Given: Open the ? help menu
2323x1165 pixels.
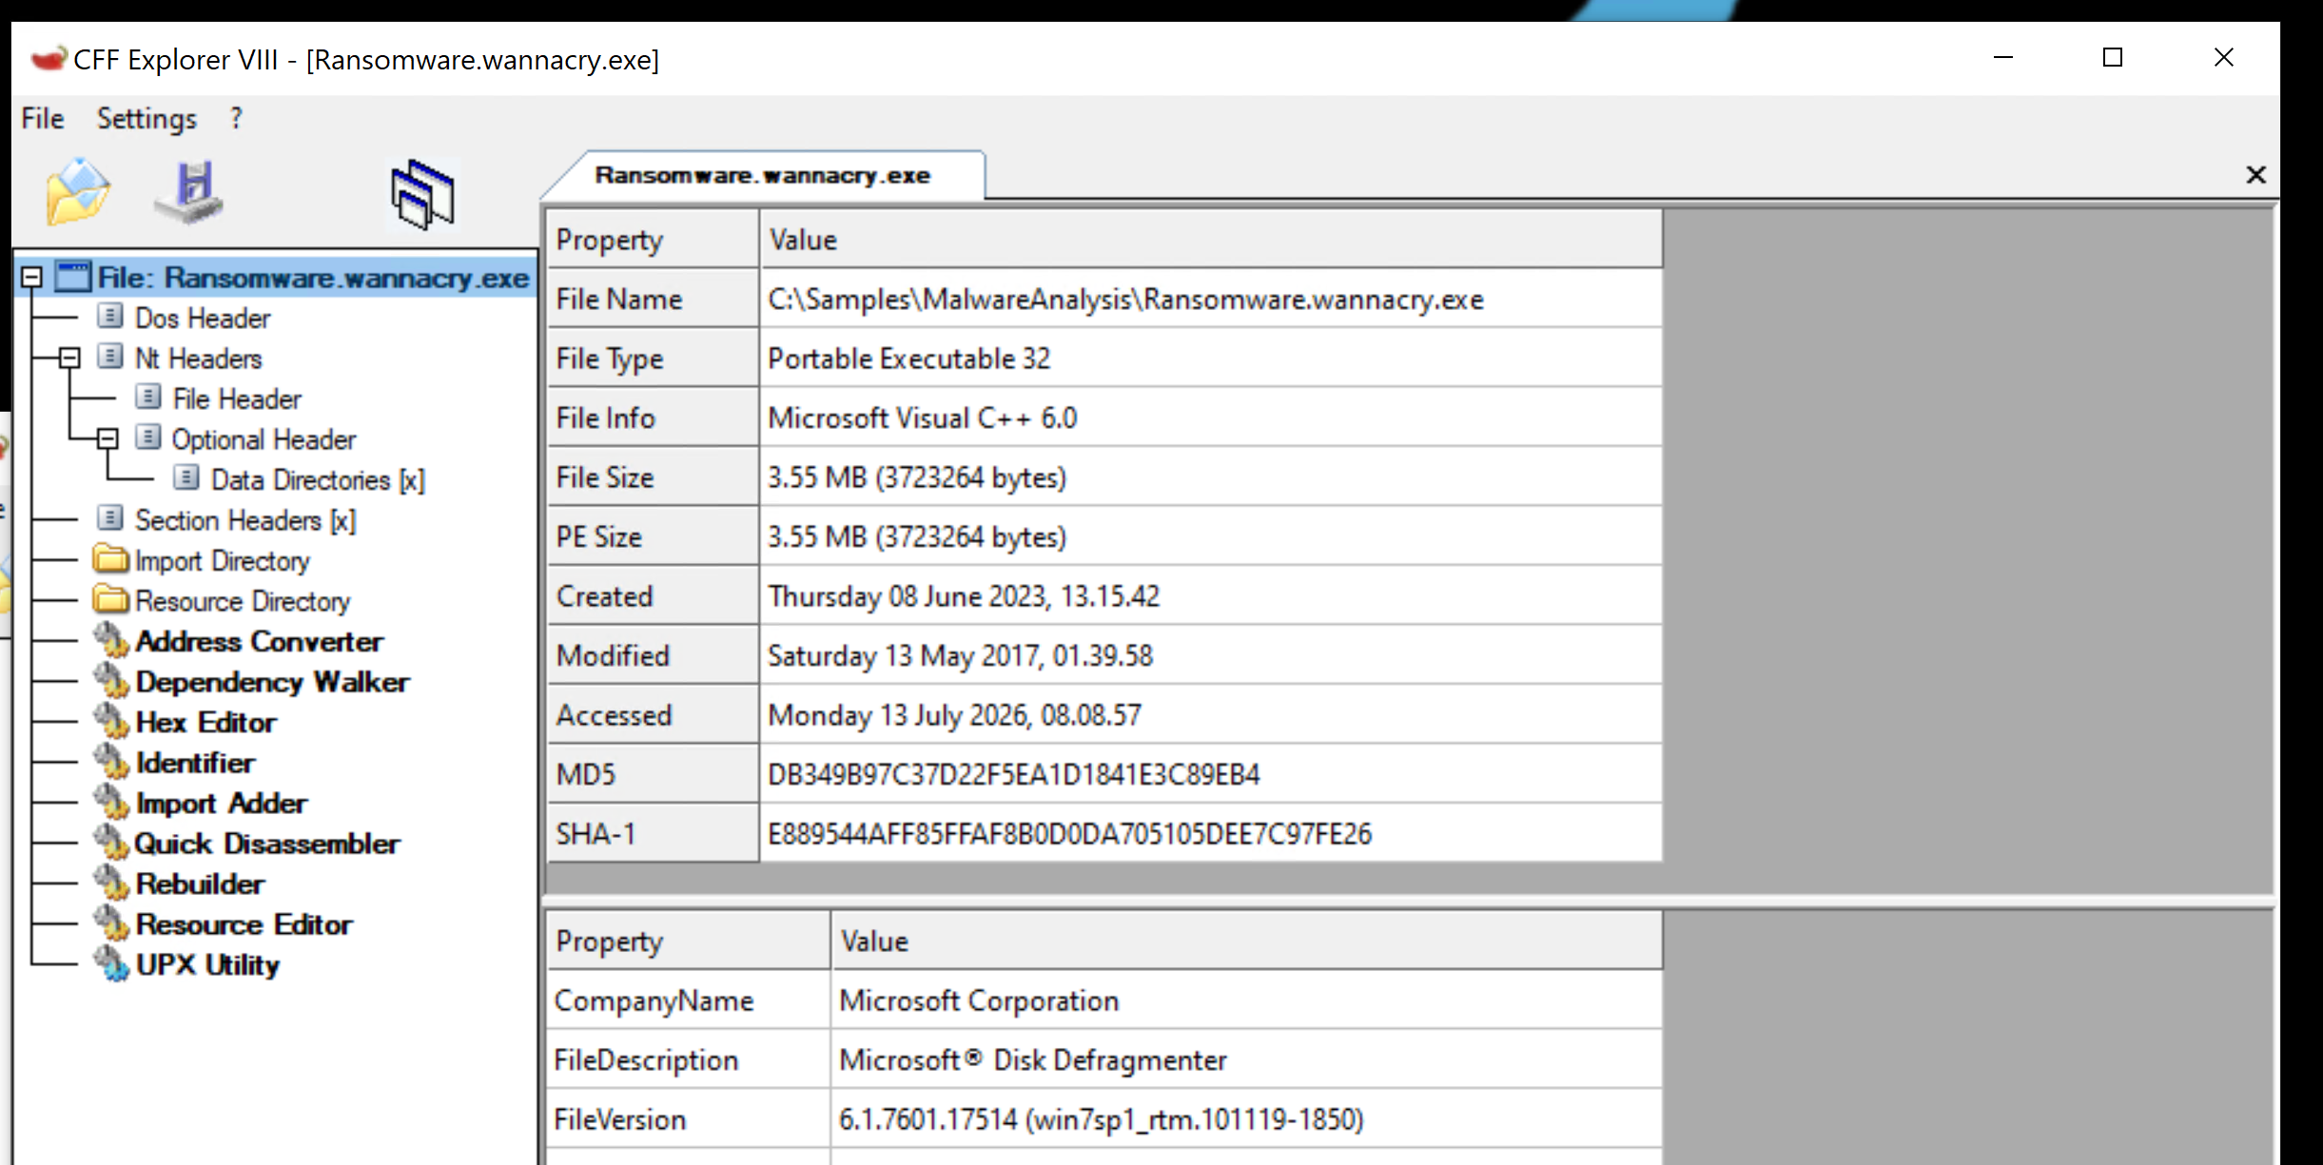Looking at the screenshot, I should [x=236, y=119].
